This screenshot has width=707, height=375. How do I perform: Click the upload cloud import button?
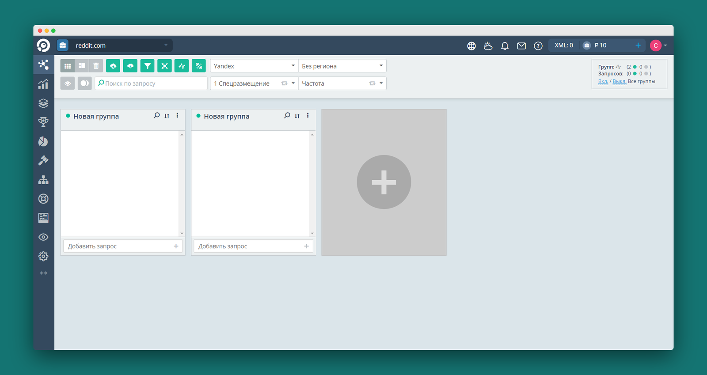(113, 66)
